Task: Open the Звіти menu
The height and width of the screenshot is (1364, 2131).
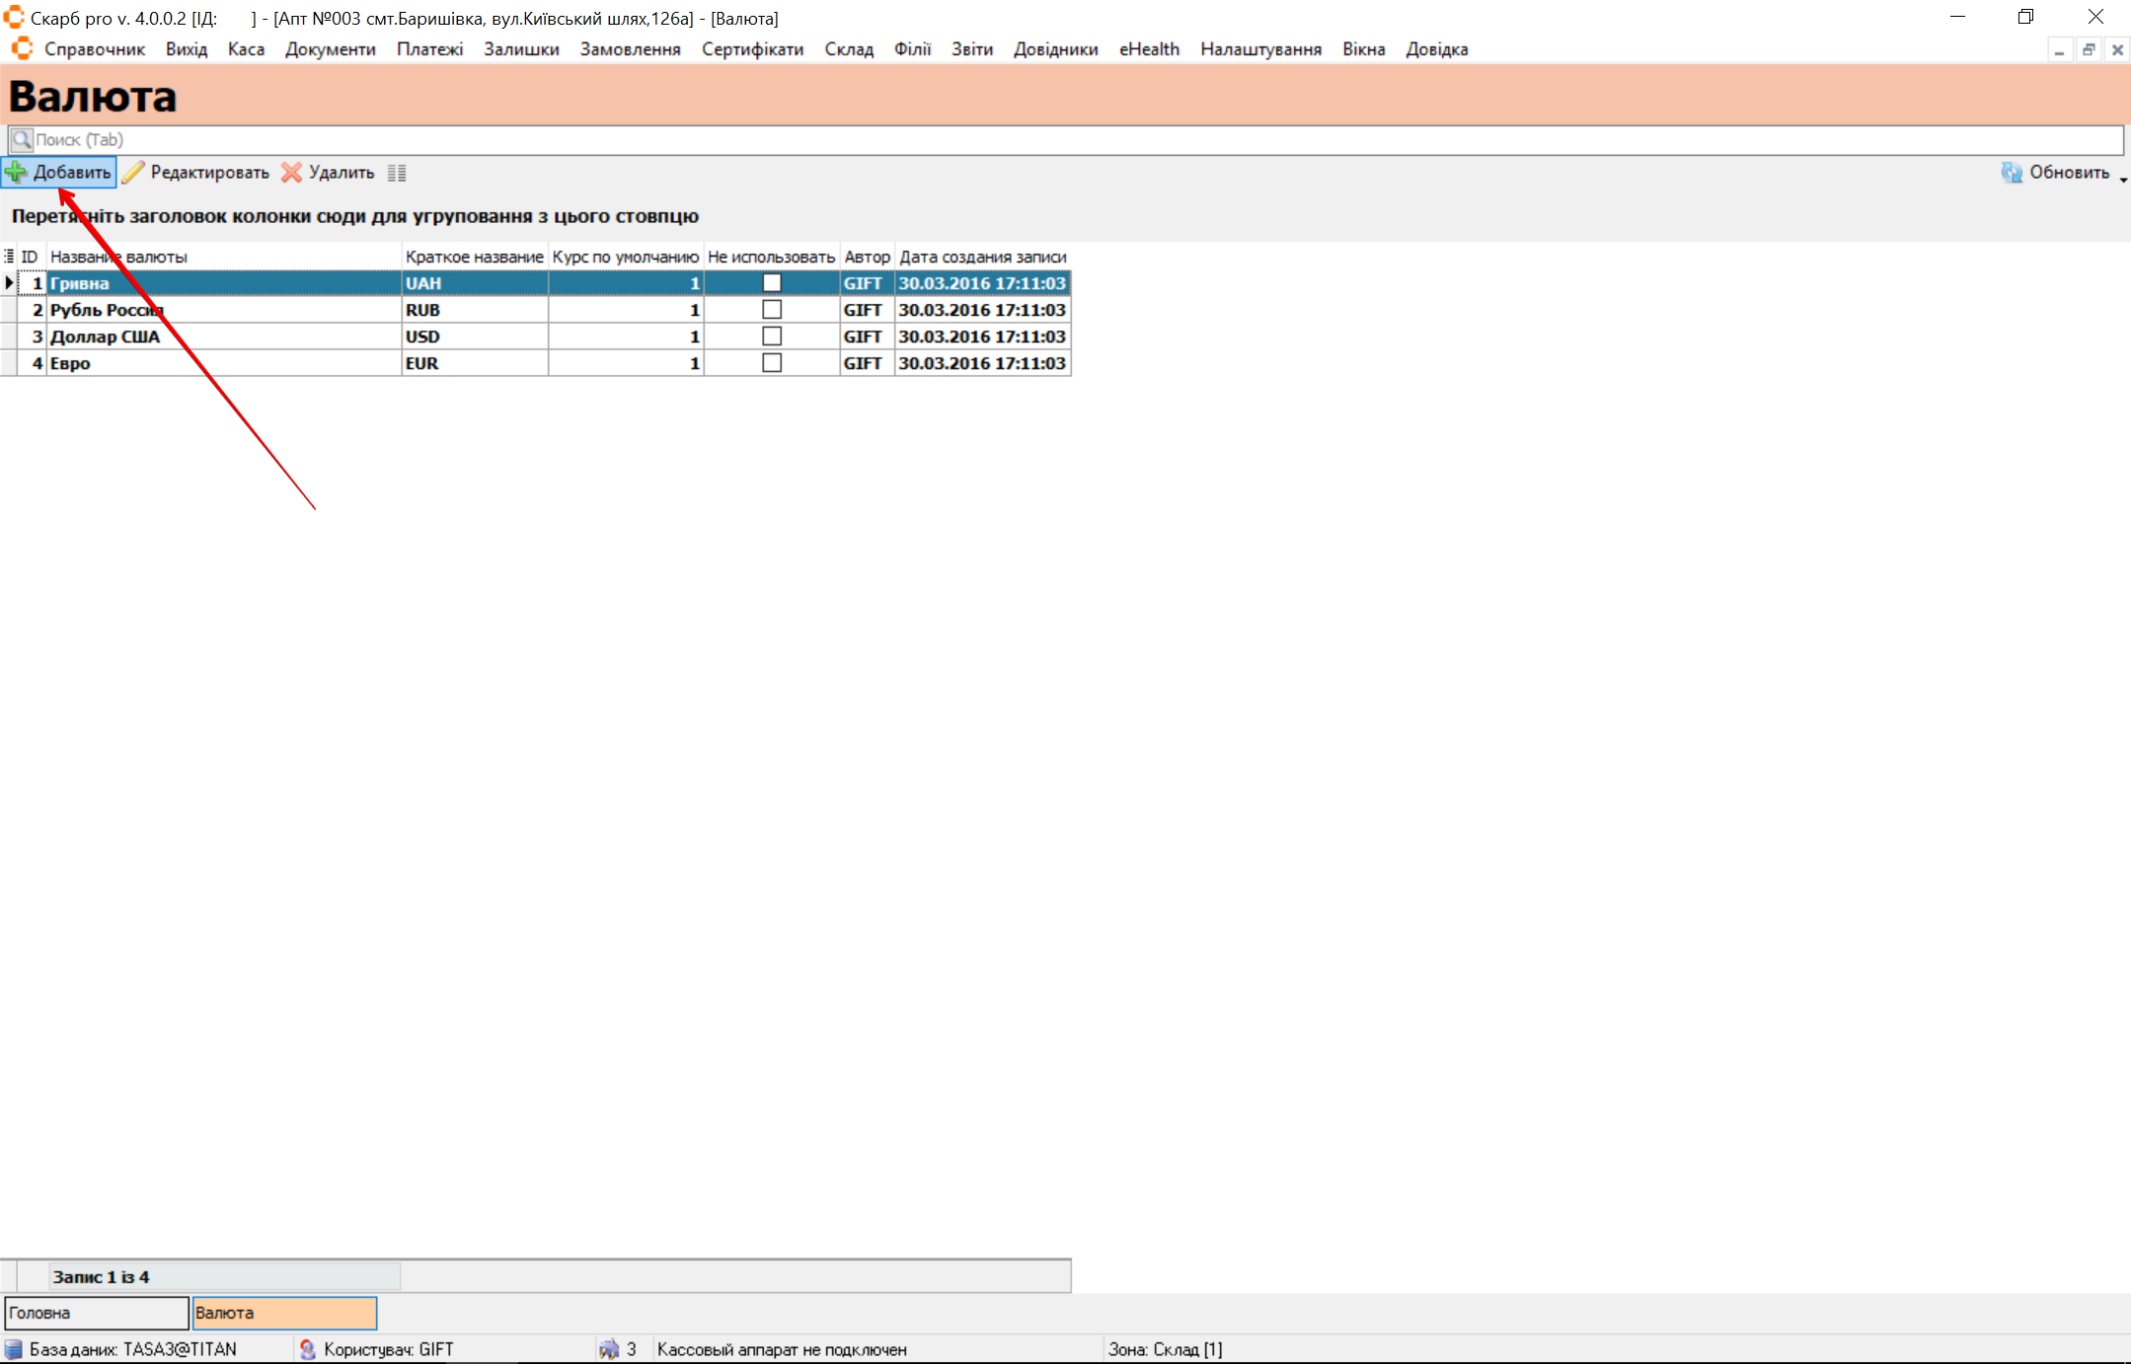Action: (x=971, y=49)
